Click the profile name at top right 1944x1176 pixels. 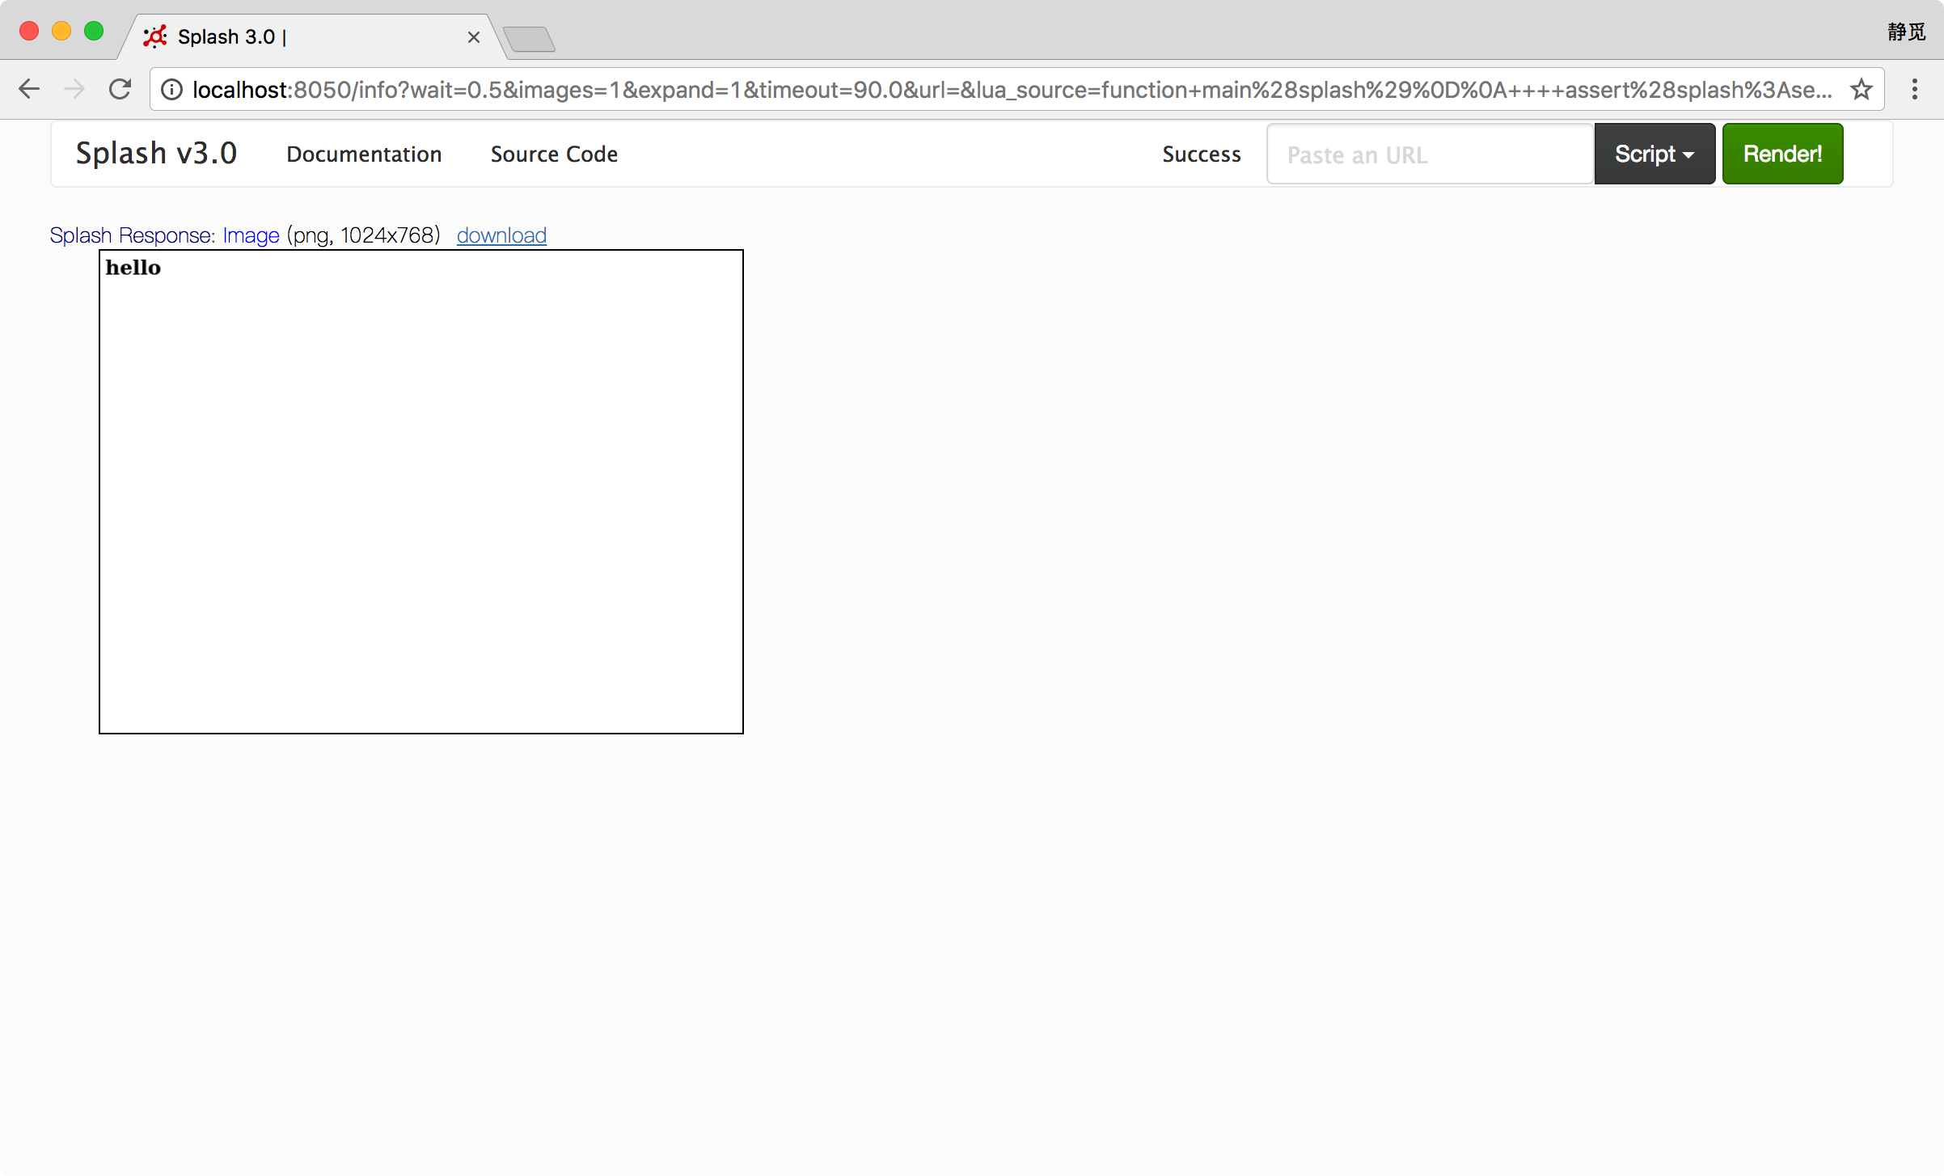pos(1906,32)
